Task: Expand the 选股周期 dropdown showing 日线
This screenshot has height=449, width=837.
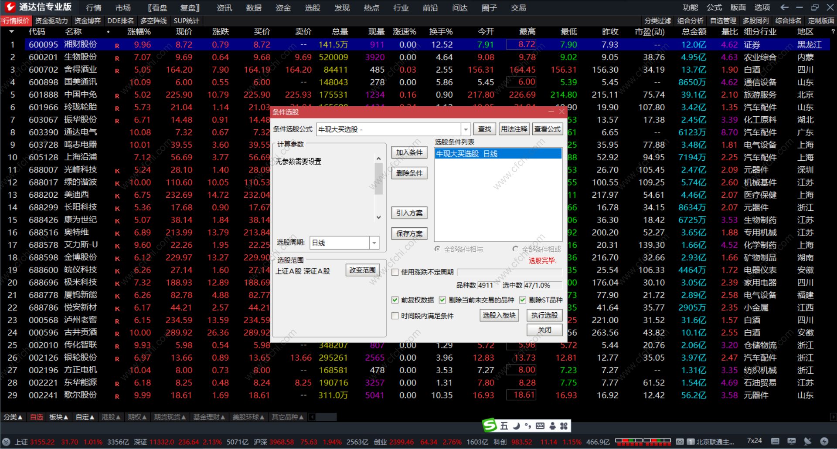Action: point(374,243)
